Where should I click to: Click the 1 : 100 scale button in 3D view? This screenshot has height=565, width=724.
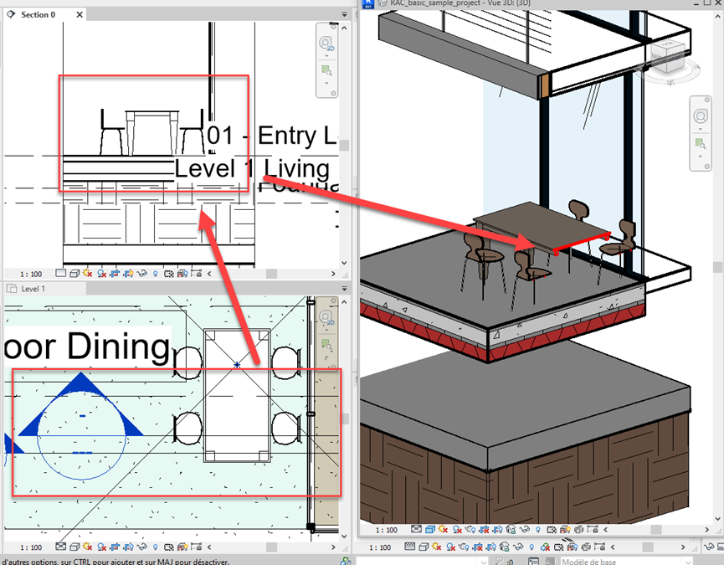tap(385, 530)
